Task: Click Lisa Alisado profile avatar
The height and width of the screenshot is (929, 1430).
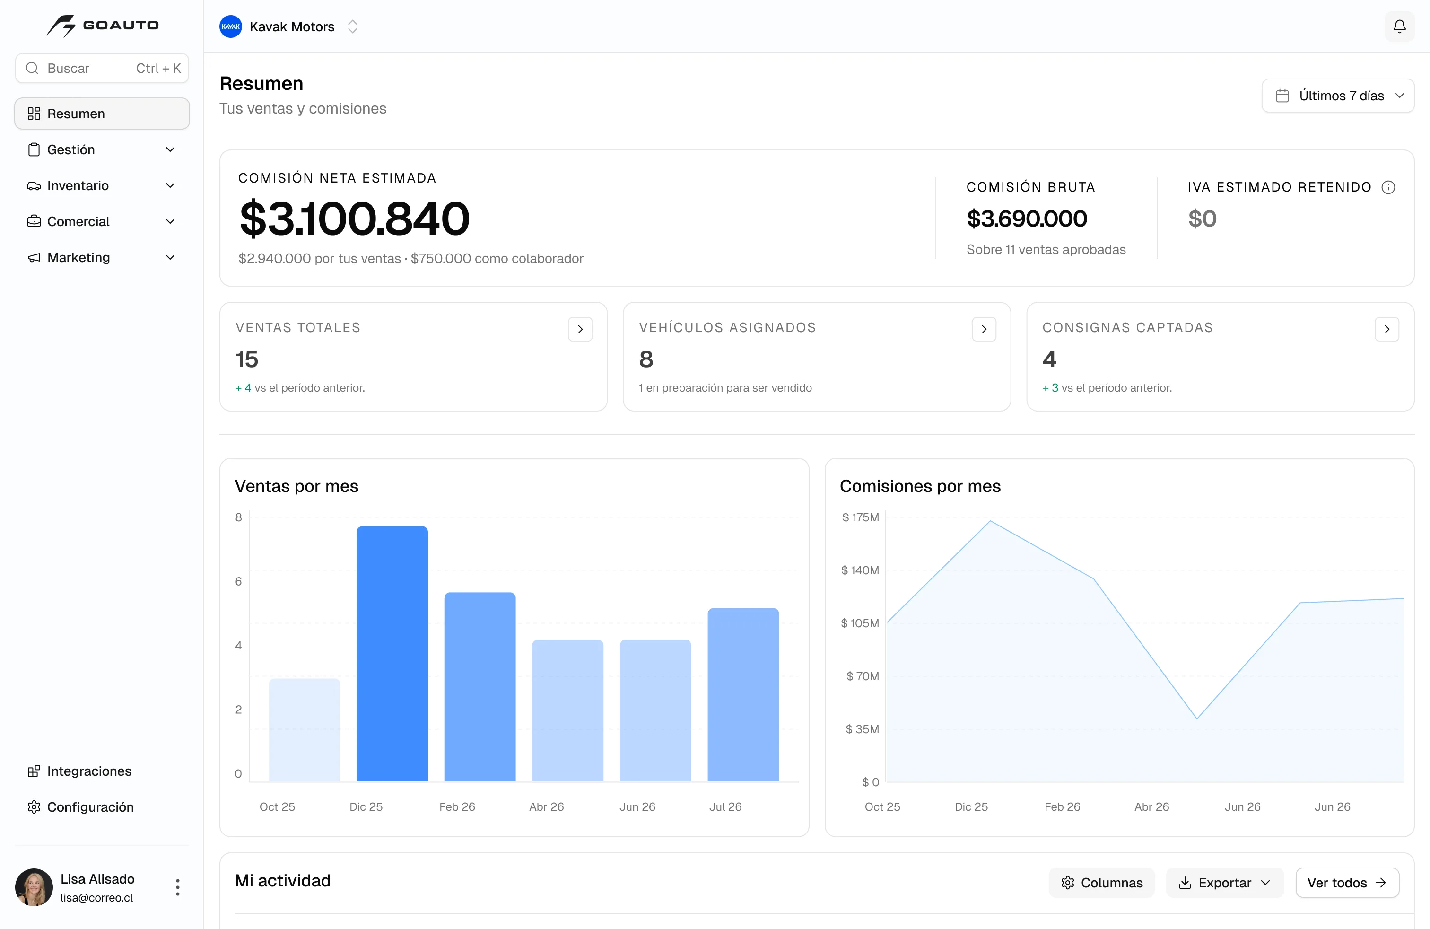Action: [x=34, y=887]
